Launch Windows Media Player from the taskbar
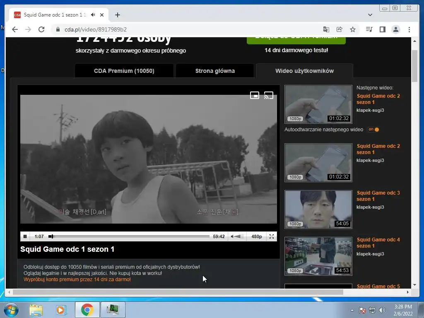The height and width of the screenshot is (318, 424). tap(61, 310)
